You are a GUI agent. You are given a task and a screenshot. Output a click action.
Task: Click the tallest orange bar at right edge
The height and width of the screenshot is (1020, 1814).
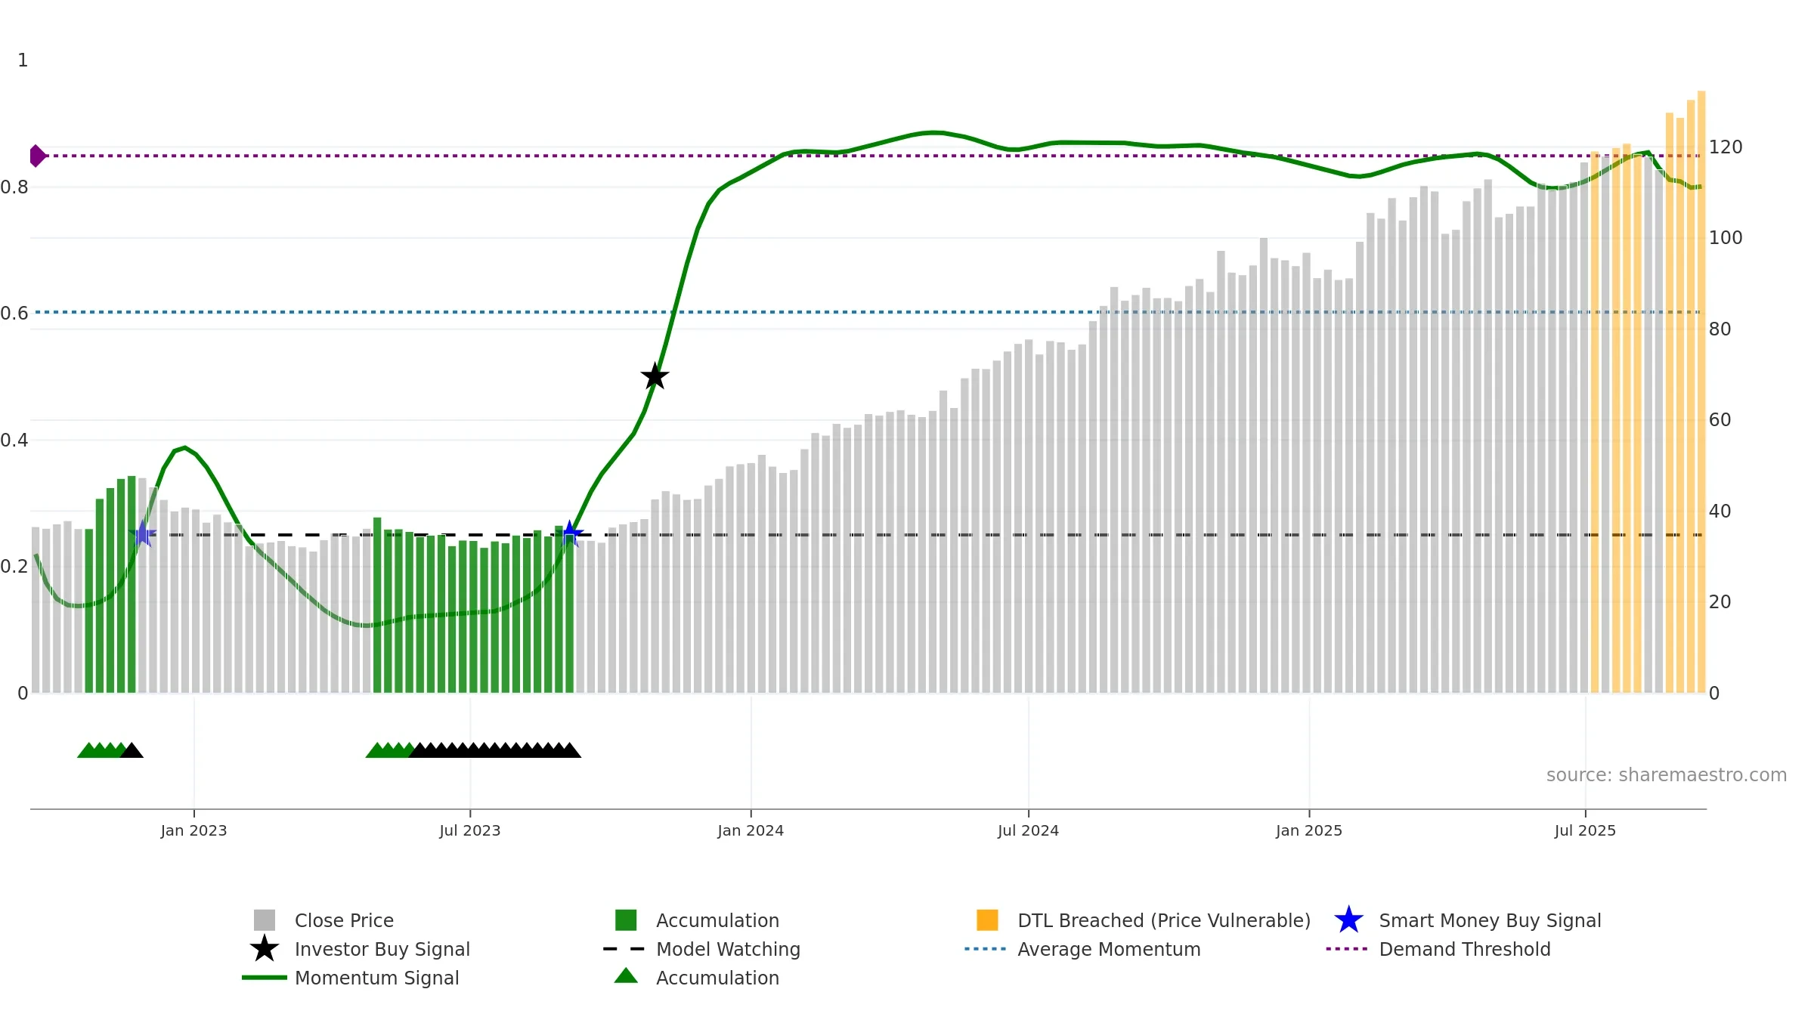click(1701, 392)
